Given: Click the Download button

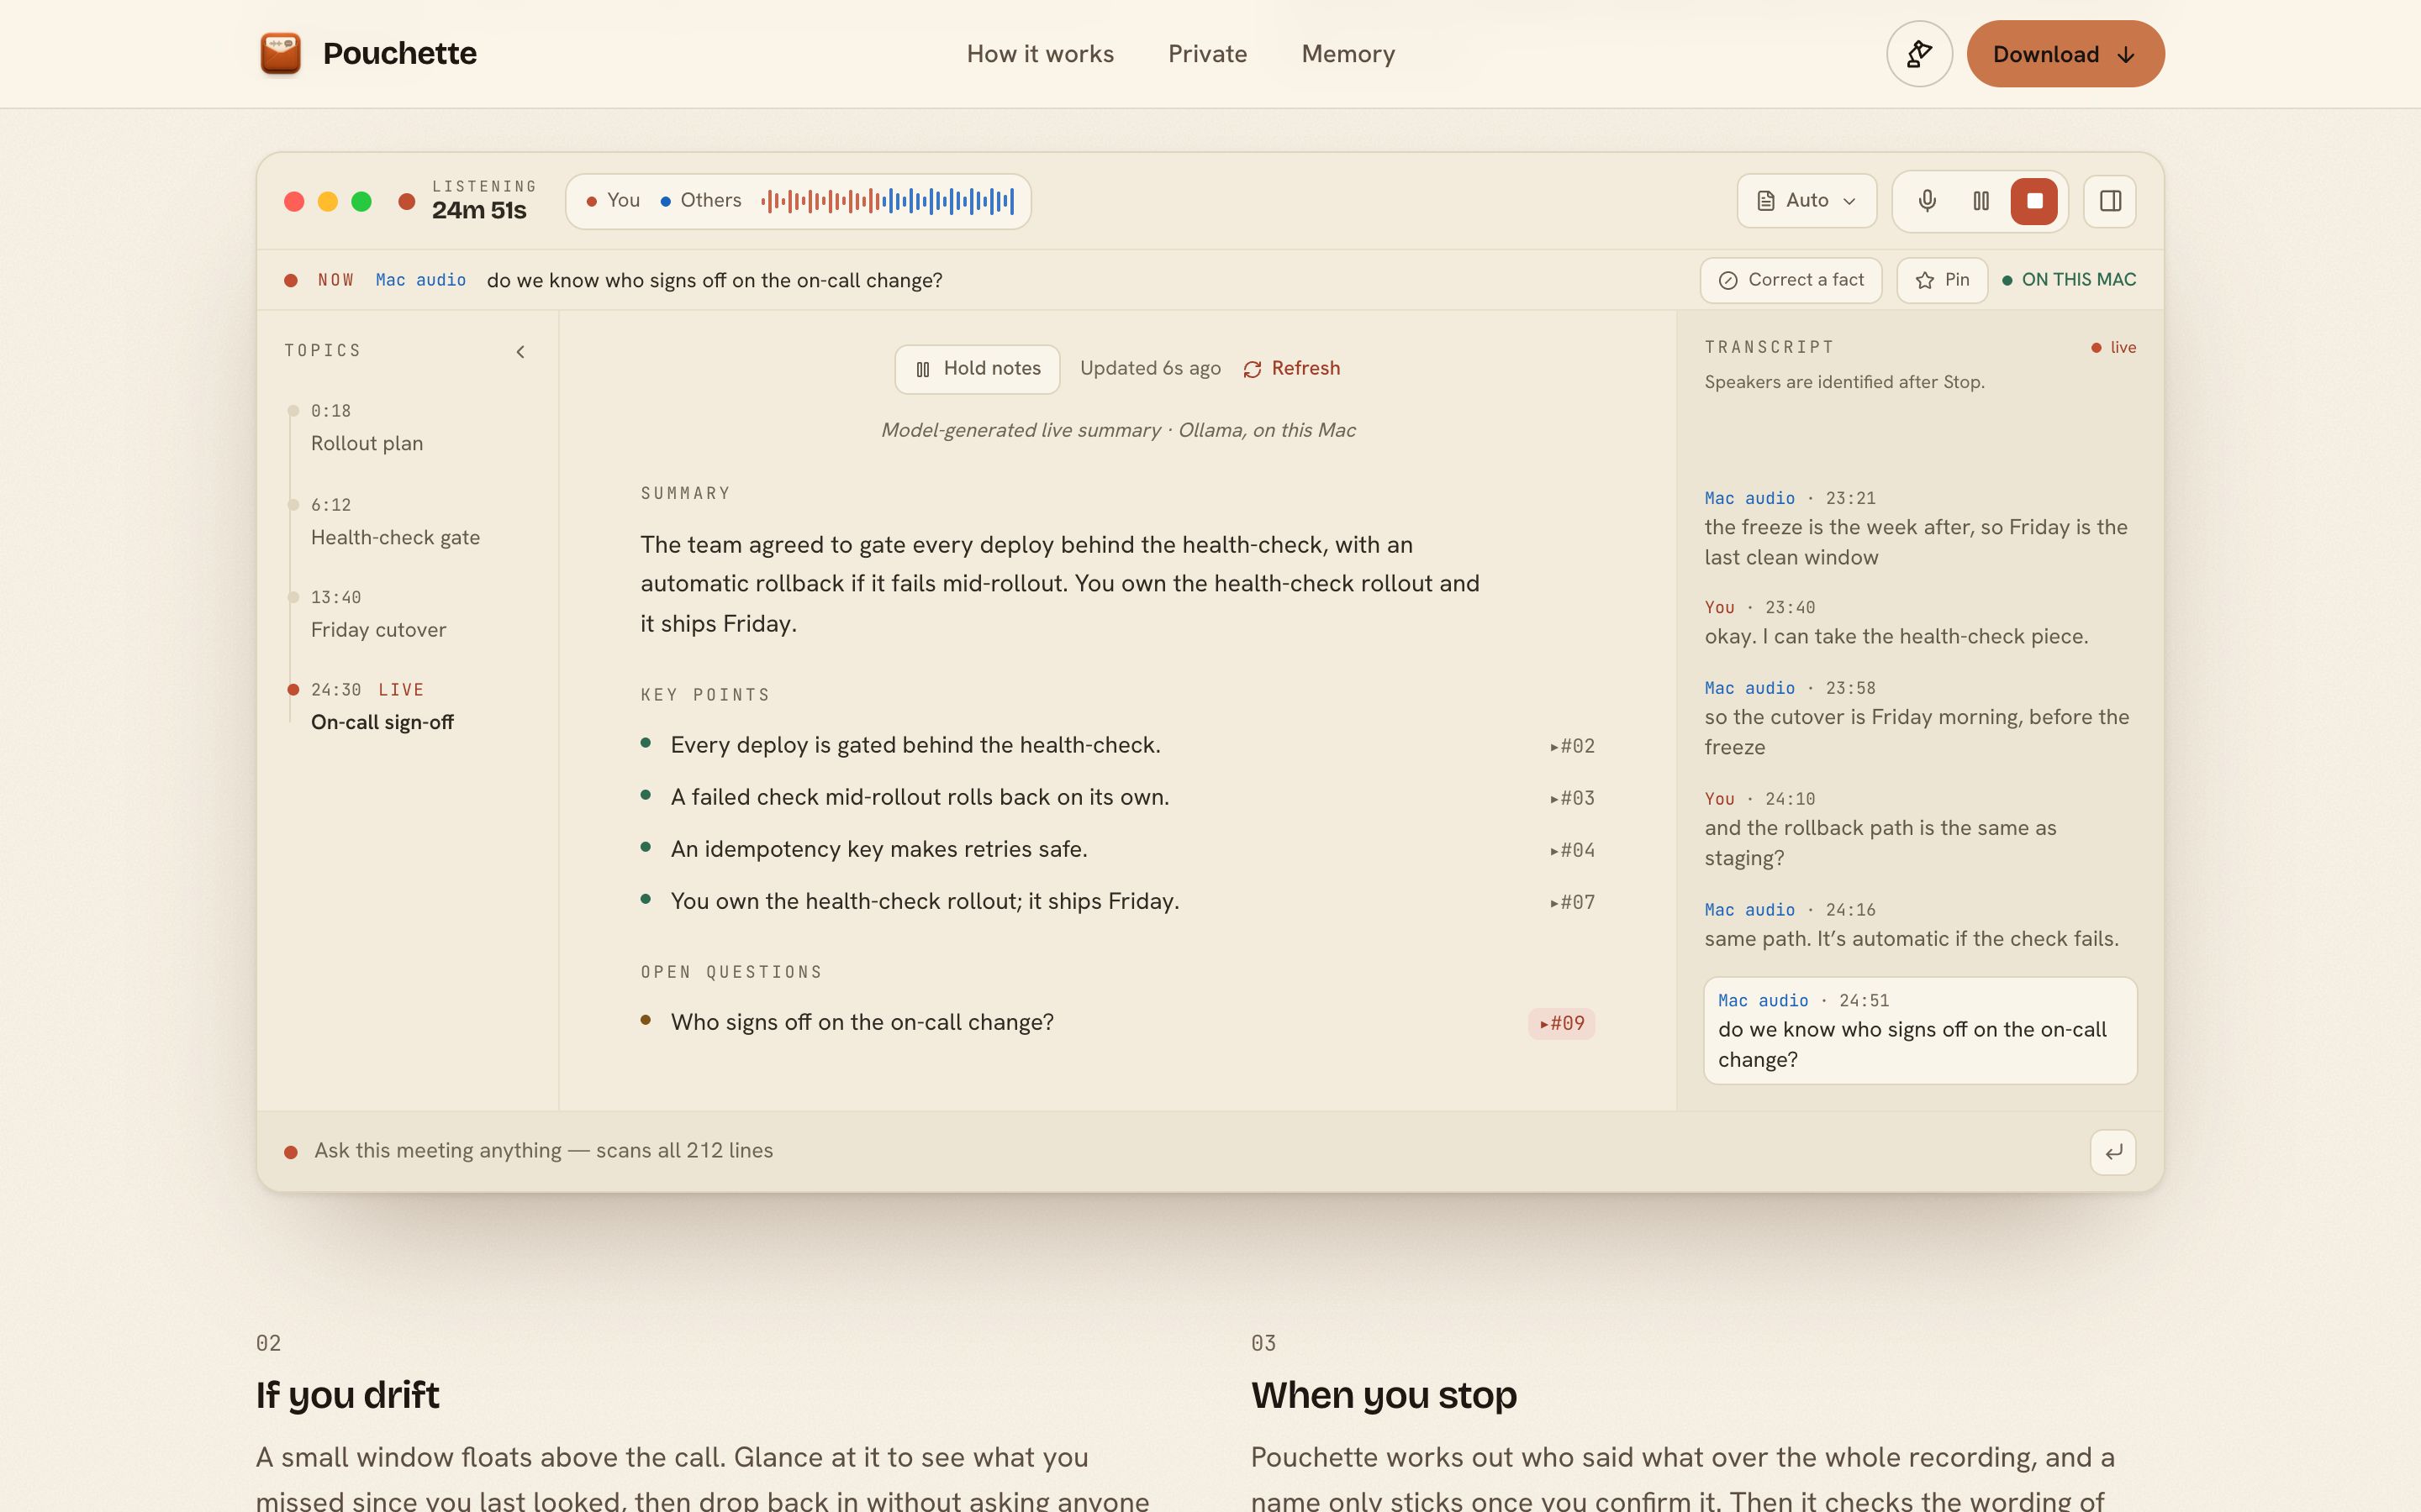Looking at the screenshot, I should click(2065, 54).
